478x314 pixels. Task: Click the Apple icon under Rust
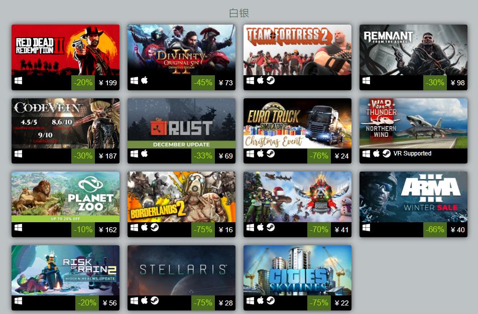click(x=145, y=154)
